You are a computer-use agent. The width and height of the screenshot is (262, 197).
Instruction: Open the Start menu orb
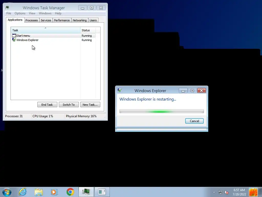tap(7, 192)
